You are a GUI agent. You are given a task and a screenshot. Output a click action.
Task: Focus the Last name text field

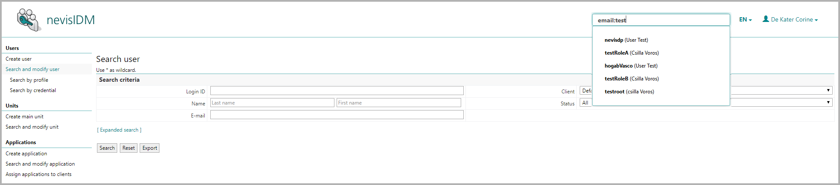[272, 103]
